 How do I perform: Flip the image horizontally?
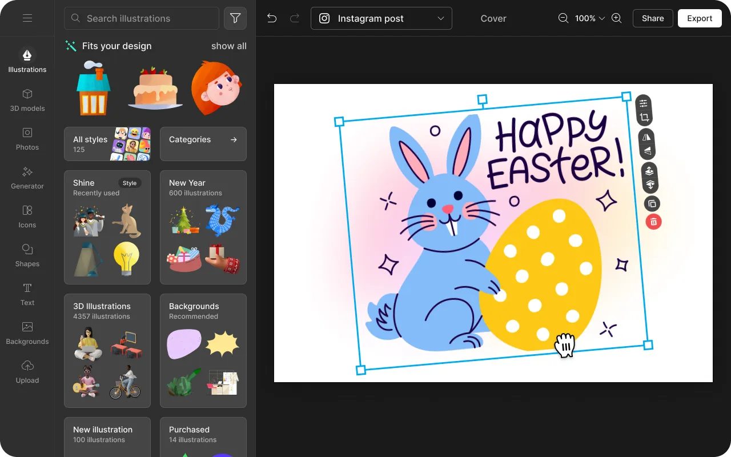click(646, 137)
